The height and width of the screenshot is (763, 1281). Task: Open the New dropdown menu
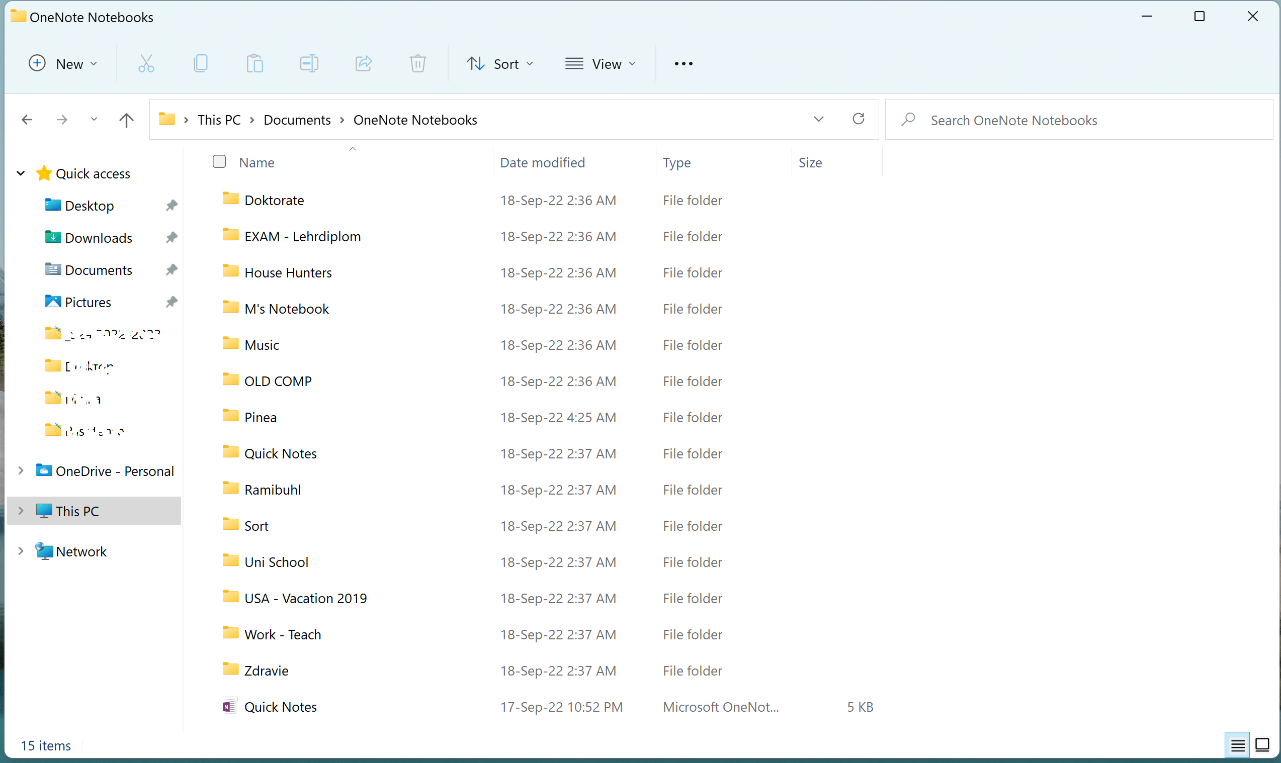pos(63,64)
